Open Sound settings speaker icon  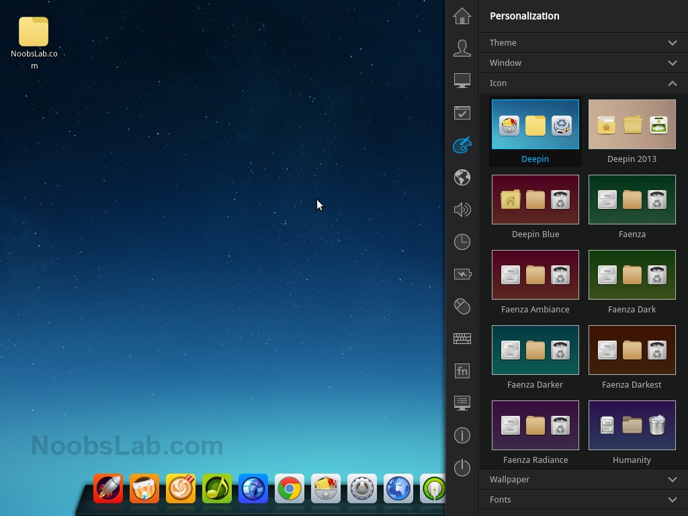[462, 210]
